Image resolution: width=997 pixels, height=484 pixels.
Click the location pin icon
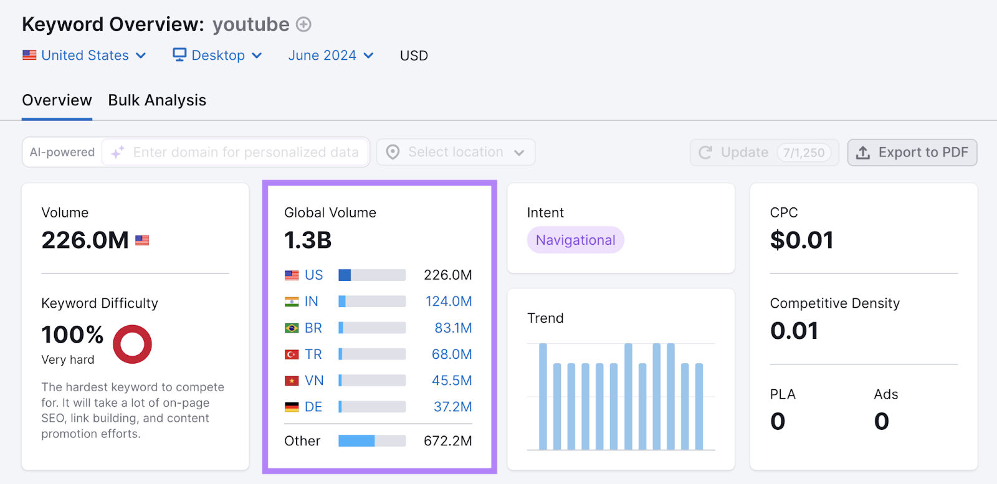(393, 152)
